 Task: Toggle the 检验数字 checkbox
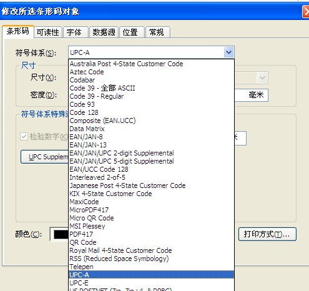pyautogui.click(x=24, y=137)
